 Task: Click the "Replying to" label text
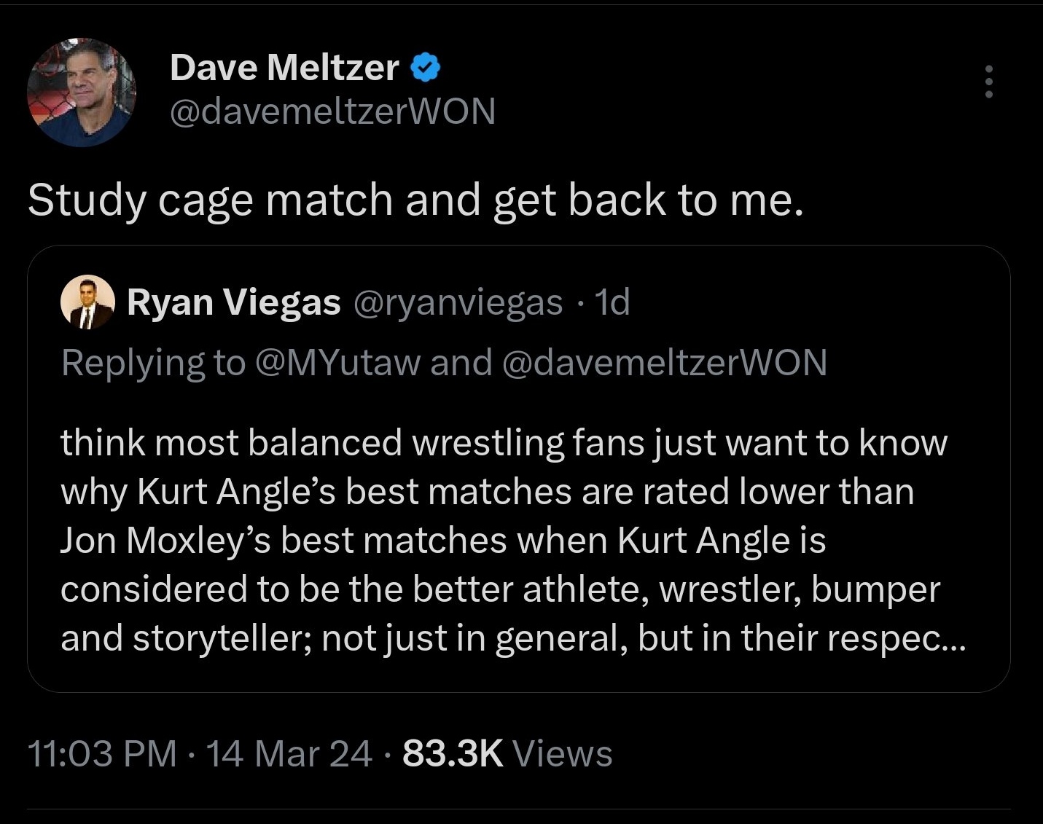tap(153, 362)
